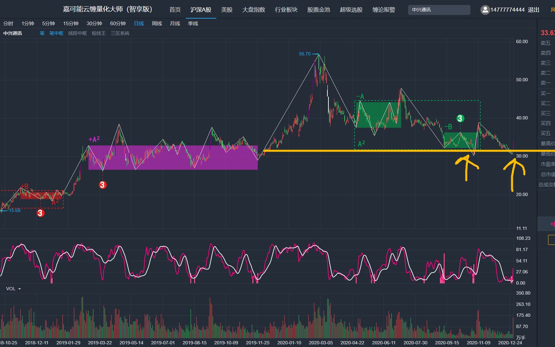Open the 股票金池 tab
Viewport: 555px width, 347px height.
(319, 10)
